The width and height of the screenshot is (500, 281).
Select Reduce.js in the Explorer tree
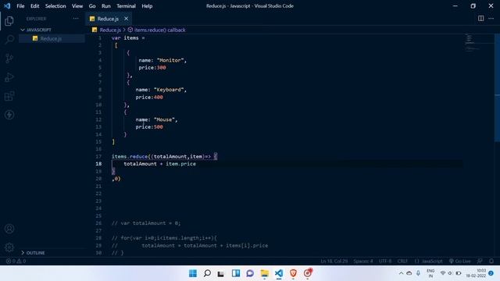(51, 38)
